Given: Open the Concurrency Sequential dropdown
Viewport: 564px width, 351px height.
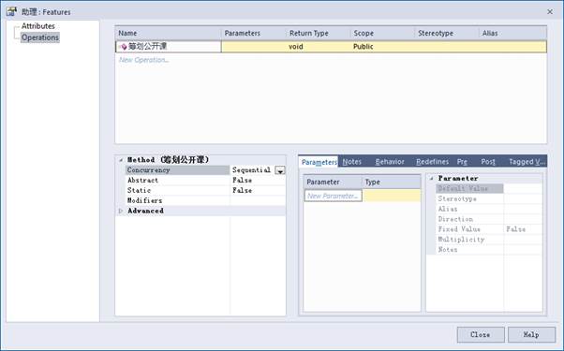Looking at the screenshot, I should tap(280, 170).
